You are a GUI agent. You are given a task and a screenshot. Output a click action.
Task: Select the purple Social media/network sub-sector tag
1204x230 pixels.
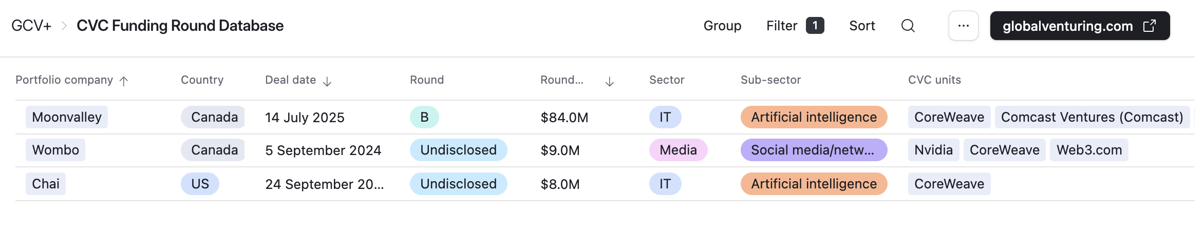(813, 150)
